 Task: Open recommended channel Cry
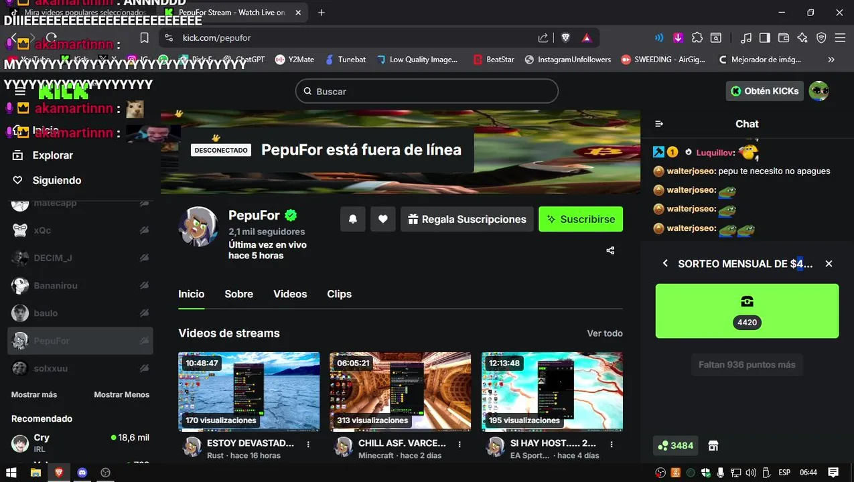click(x=80, y=443)
